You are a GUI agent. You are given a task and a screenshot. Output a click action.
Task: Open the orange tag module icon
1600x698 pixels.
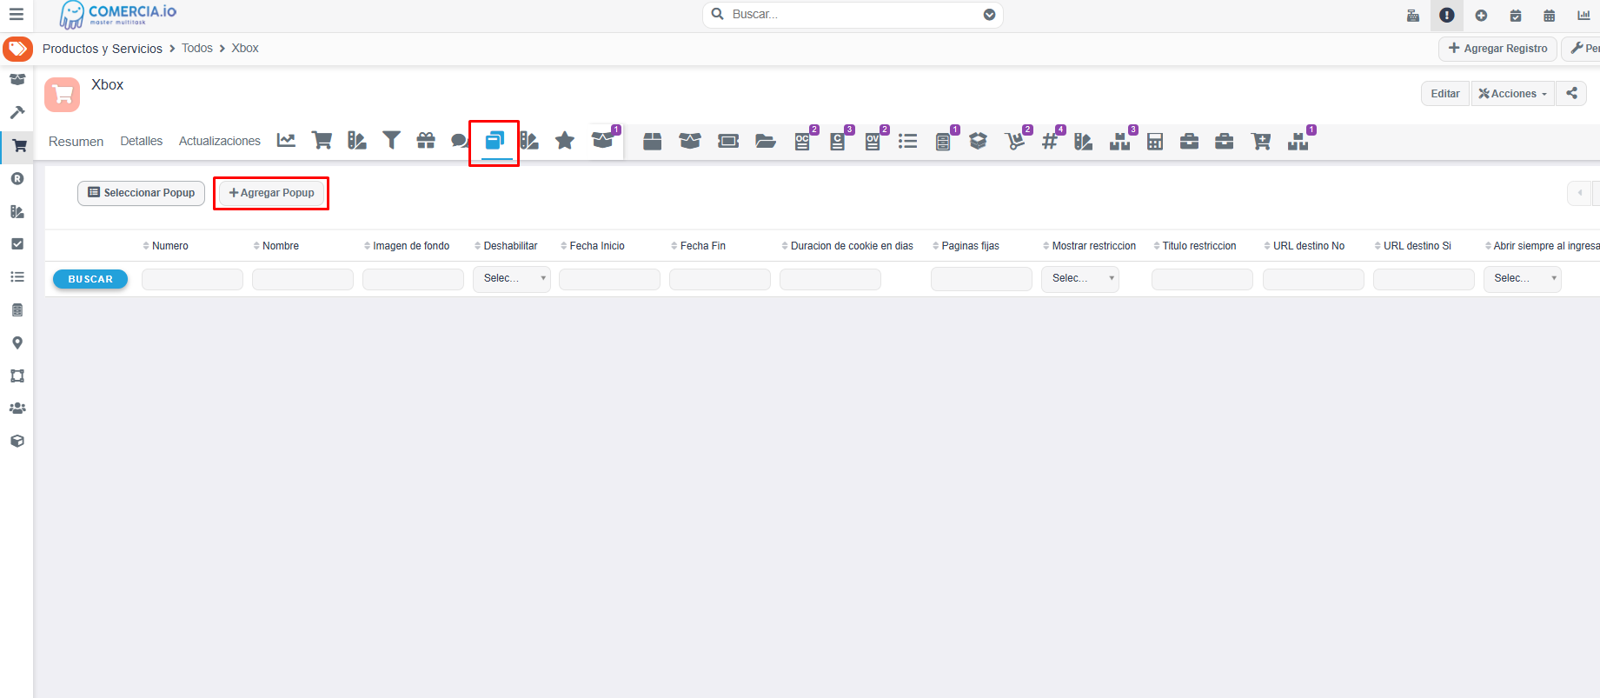pos(17,49)
